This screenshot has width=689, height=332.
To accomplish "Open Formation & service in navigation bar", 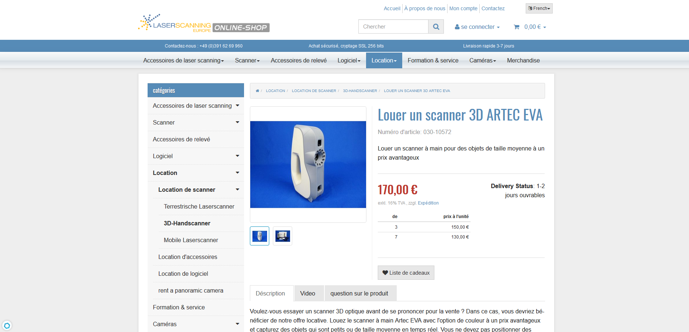I will [x=433, y=60].
